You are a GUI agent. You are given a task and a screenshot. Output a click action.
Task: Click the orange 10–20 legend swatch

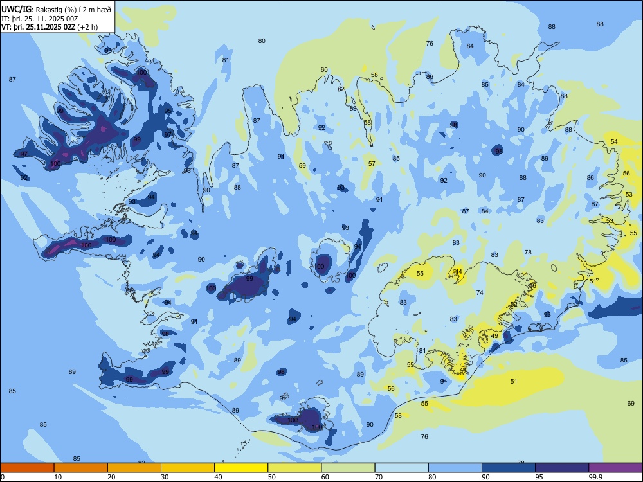tap(81, 468)
